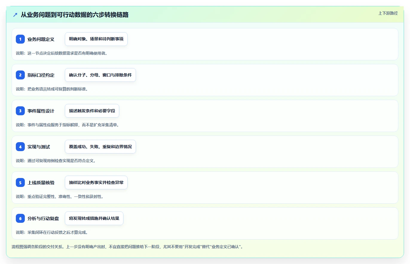Click the number 4 step badge
Screen dimensions: 410x264
click(20, 147)
